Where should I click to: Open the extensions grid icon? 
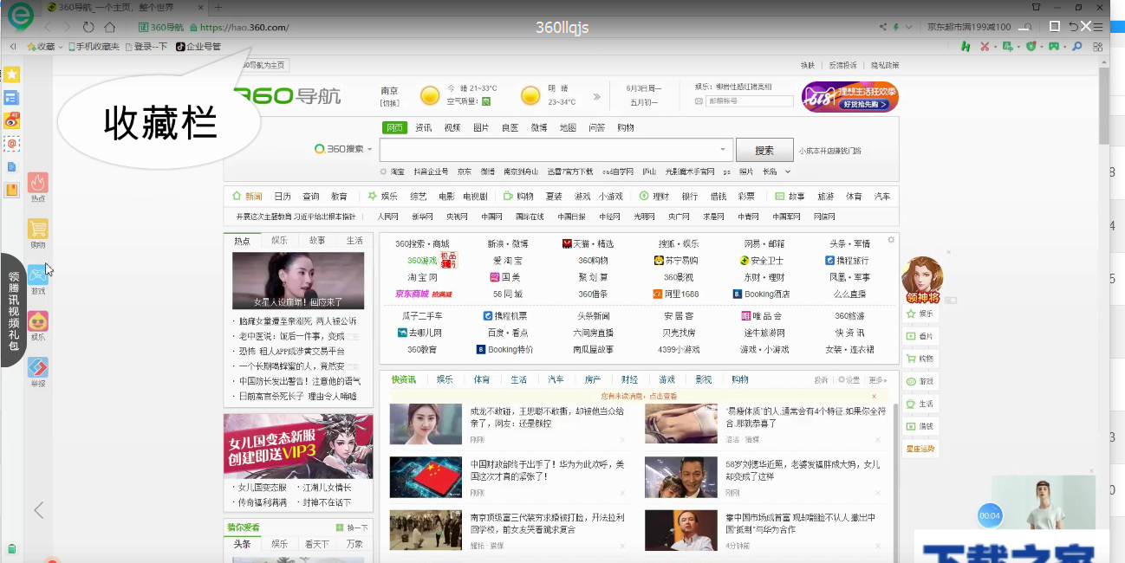click(x=1097, y=45)
